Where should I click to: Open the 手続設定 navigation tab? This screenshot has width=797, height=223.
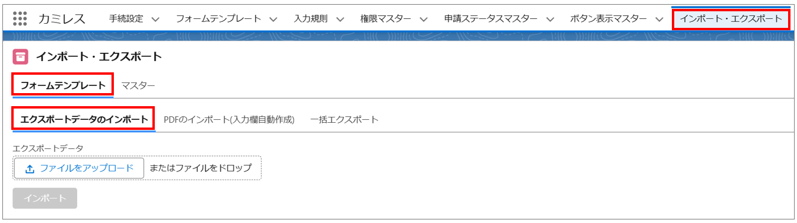[x=126, y=19]
